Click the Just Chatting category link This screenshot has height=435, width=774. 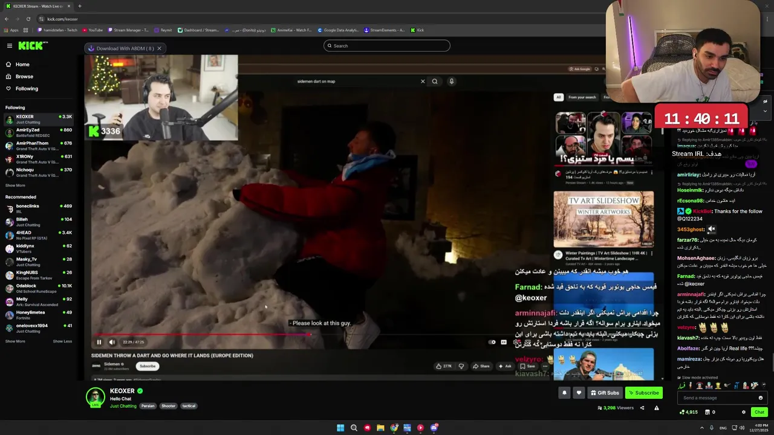coord(123,406)
